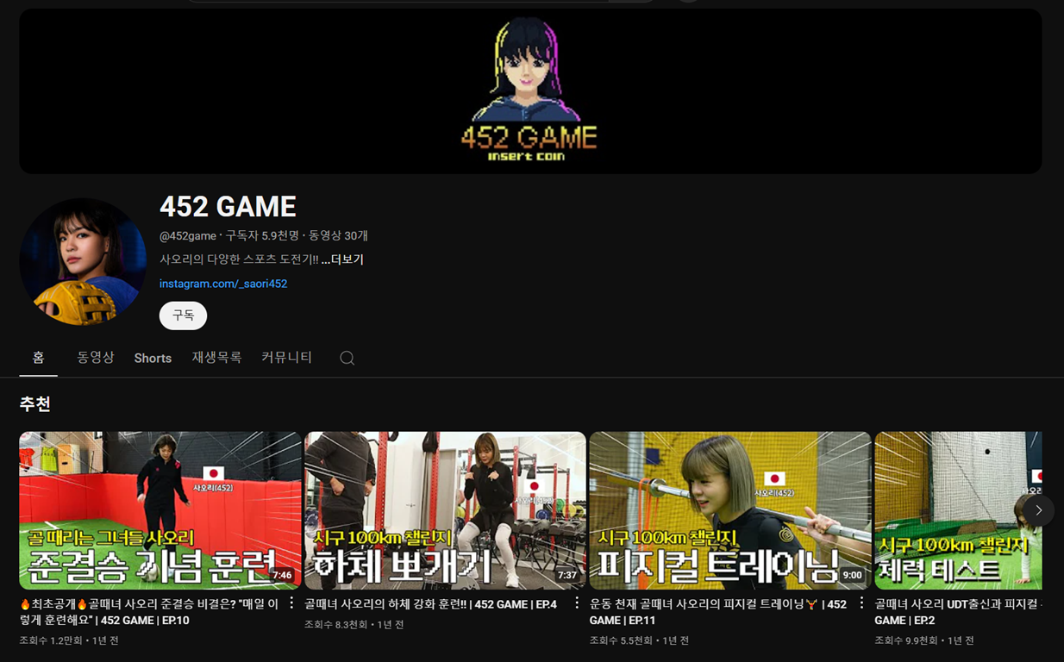Open the instagram.com/_saori452 link
This screenshot has width=1064, height=662.
coord(223,284)
